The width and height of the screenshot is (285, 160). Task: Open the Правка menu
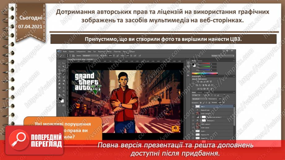pos(71,52)
